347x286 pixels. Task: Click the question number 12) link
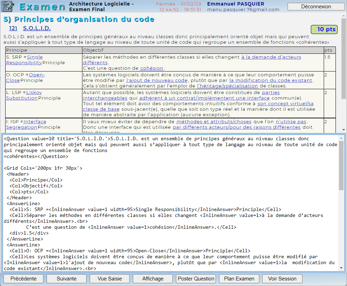coord(13,28)
